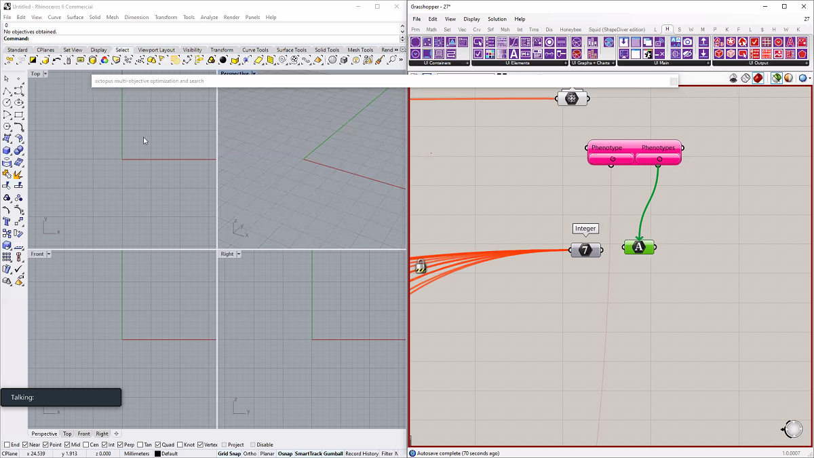Viewport: 814px width, 458px height.
Task: Select the pointer tool in Rhino sidebar
Action: click(x=7, y=79)
